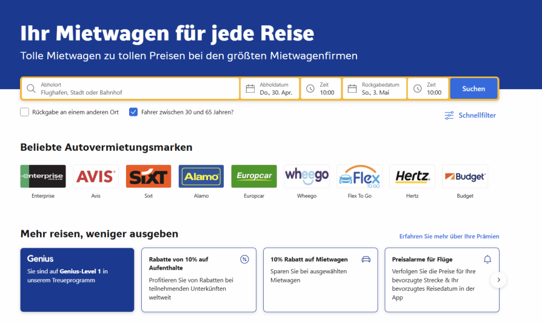This screenshot has height=323, width=542.
Task: Uncheck 'Fahrer zwischen 30 und 65 Jahren?' checkbox
Action: click(x=133, y=112)
